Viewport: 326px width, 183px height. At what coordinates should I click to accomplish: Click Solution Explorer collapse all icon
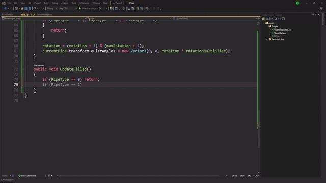point(283,19)
